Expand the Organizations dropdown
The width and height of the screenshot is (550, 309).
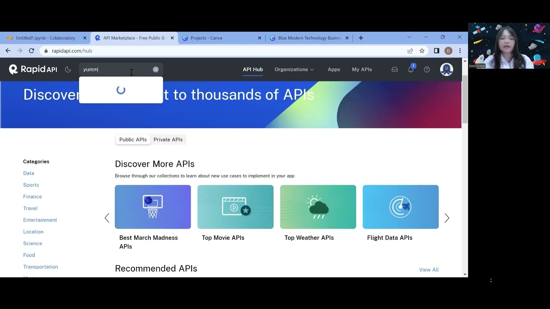(294, 70)
